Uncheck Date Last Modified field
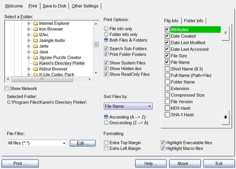236x169 pixels. 167,42
